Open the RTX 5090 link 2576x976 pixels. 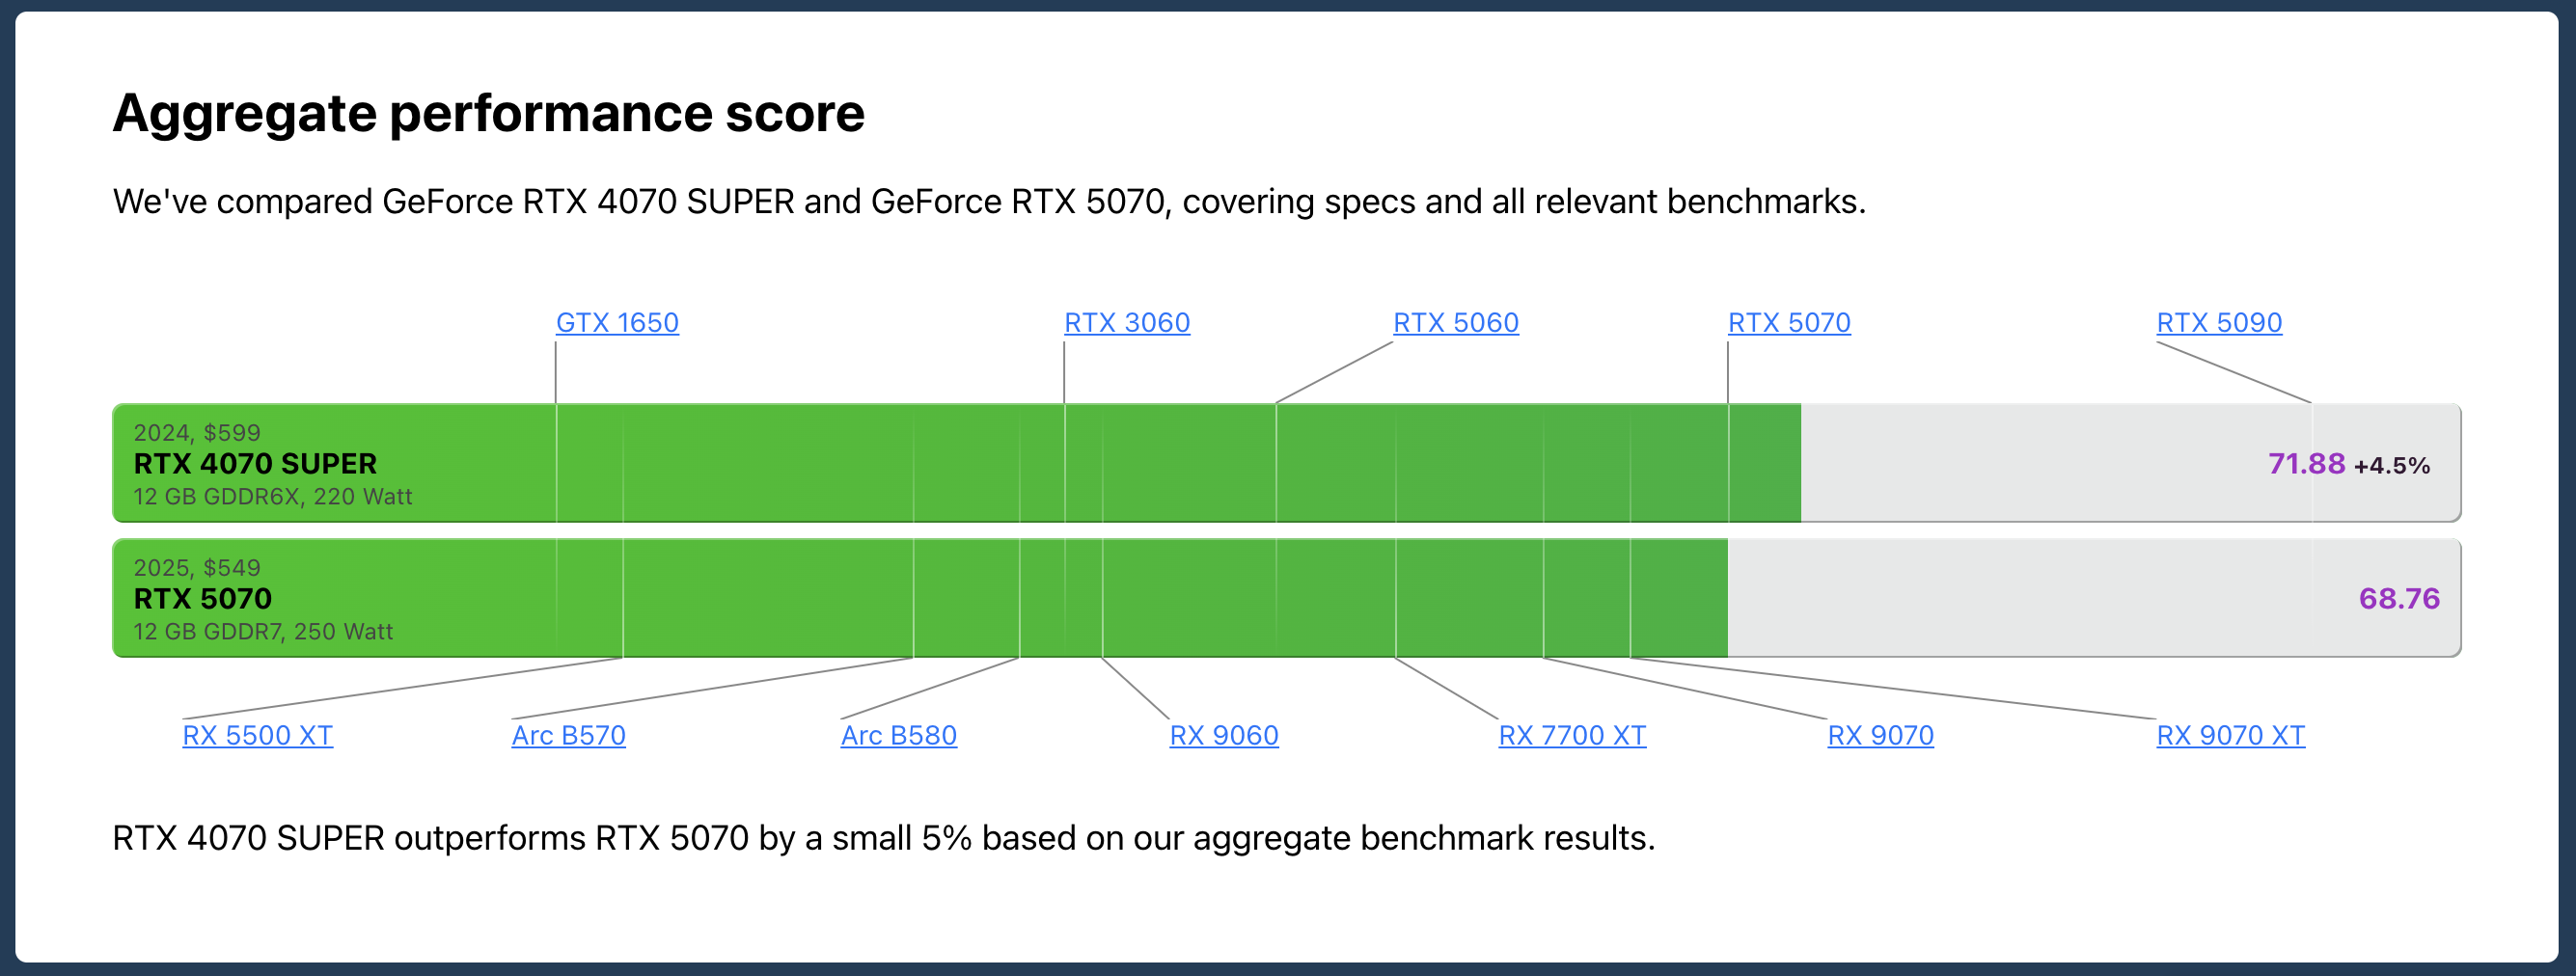[x=2219, y=323]
